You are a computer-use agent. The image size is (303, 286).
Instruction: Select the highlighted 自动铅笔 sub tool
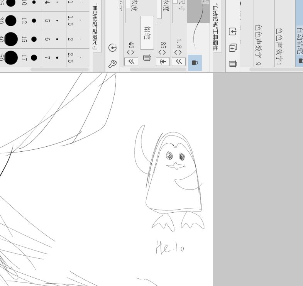[x=299, y=34]
